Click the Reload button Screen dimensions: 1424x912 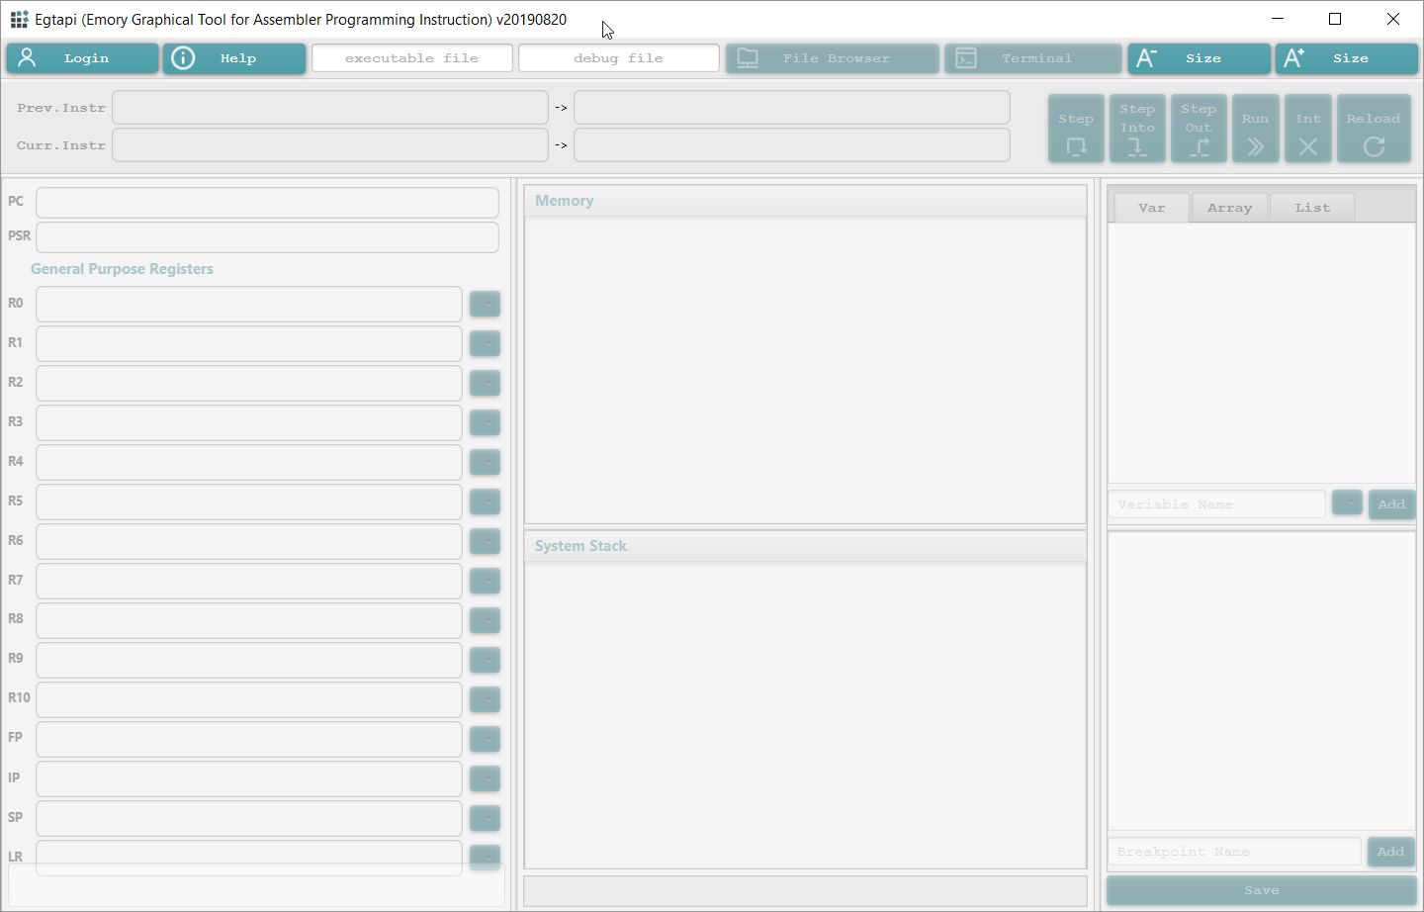click(x=1374, y=129)
